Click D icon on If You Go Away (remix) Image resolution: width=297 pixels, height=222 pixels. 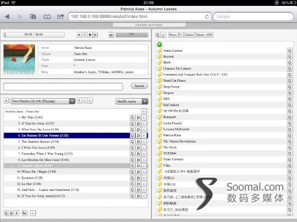[138, 196]
